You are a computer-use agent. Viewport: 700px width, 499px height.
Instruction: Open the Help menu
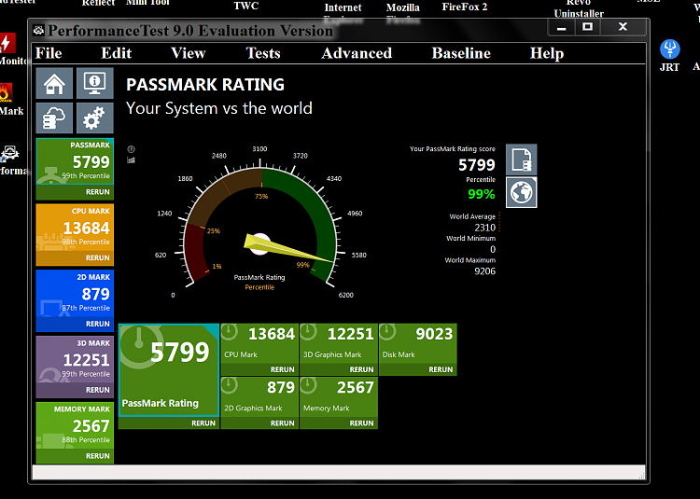(547, 53)
